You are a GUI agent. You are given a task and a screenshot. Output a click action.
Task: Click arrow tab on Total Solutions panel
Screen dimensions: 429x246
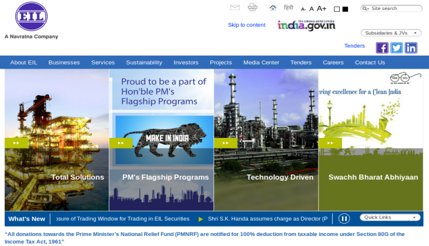click(x=16, y=143)
